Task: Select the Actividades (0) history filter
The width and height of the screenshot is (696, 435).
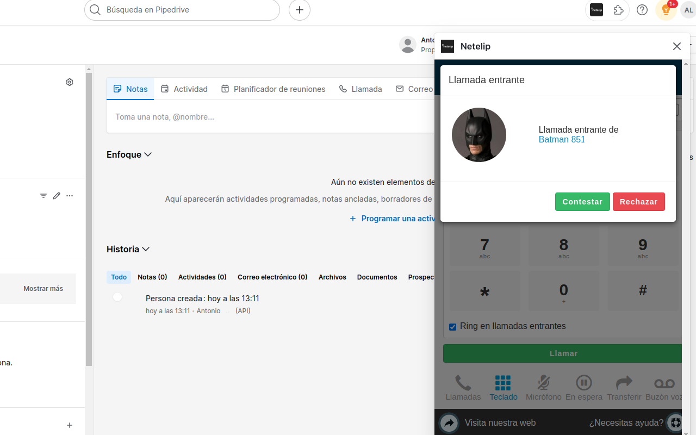Action: click(202, 277)
